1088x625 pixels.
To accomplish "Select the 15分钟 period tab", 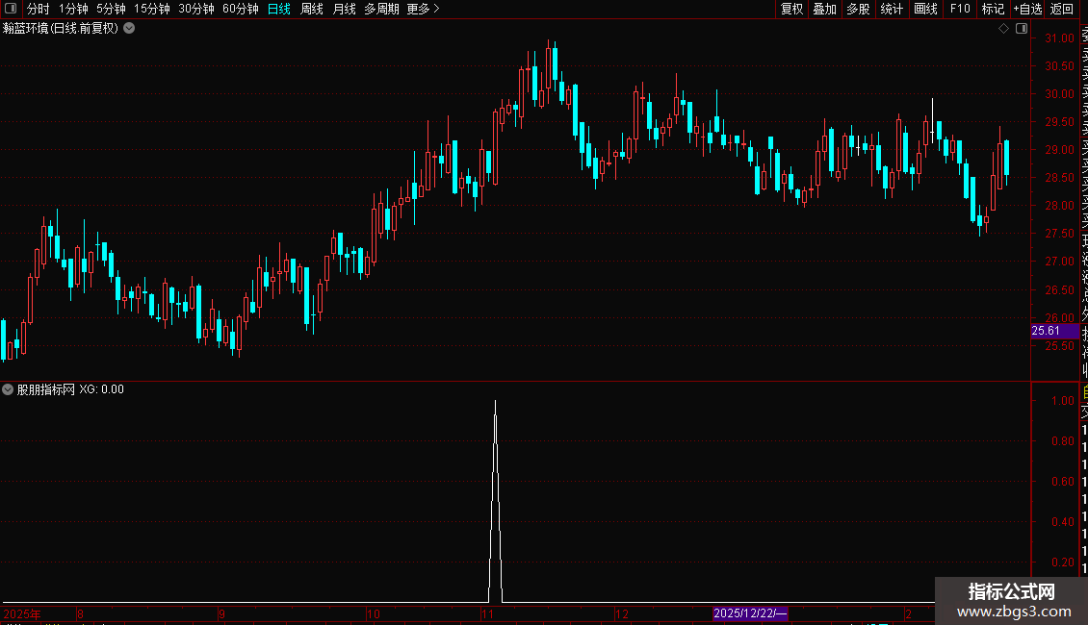I will coord(151,9).
